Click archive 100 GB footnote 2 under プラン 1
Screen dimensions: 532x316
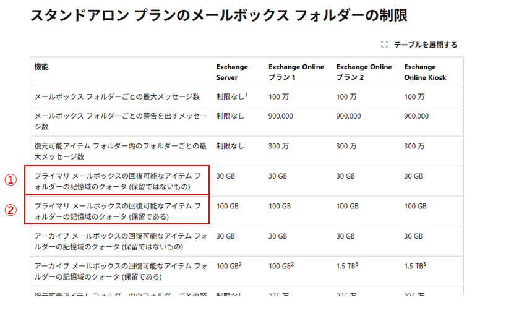coord(281,266)
